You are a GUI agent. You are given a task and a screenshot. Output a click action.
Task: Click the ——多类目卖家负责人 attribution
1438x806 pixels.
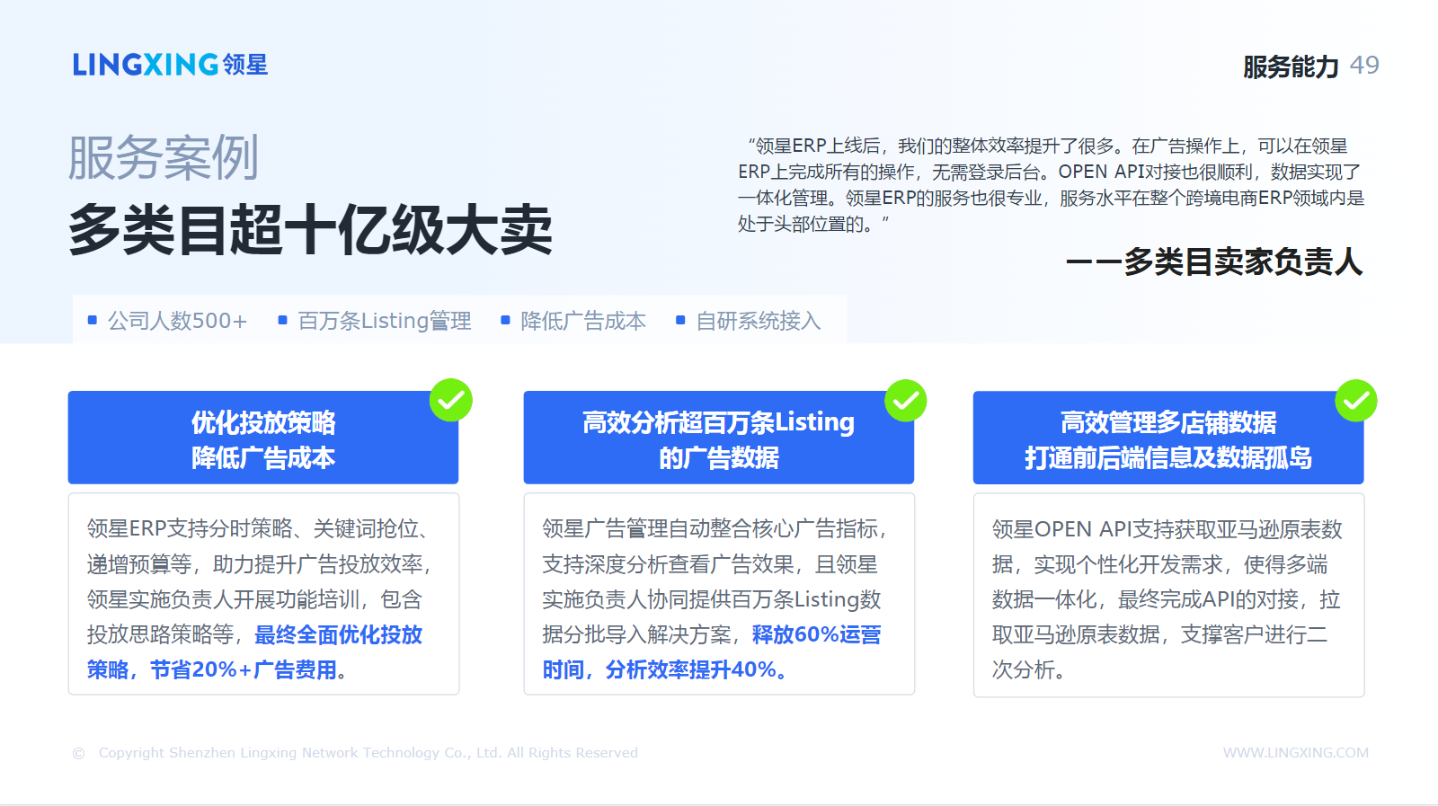1214,261
